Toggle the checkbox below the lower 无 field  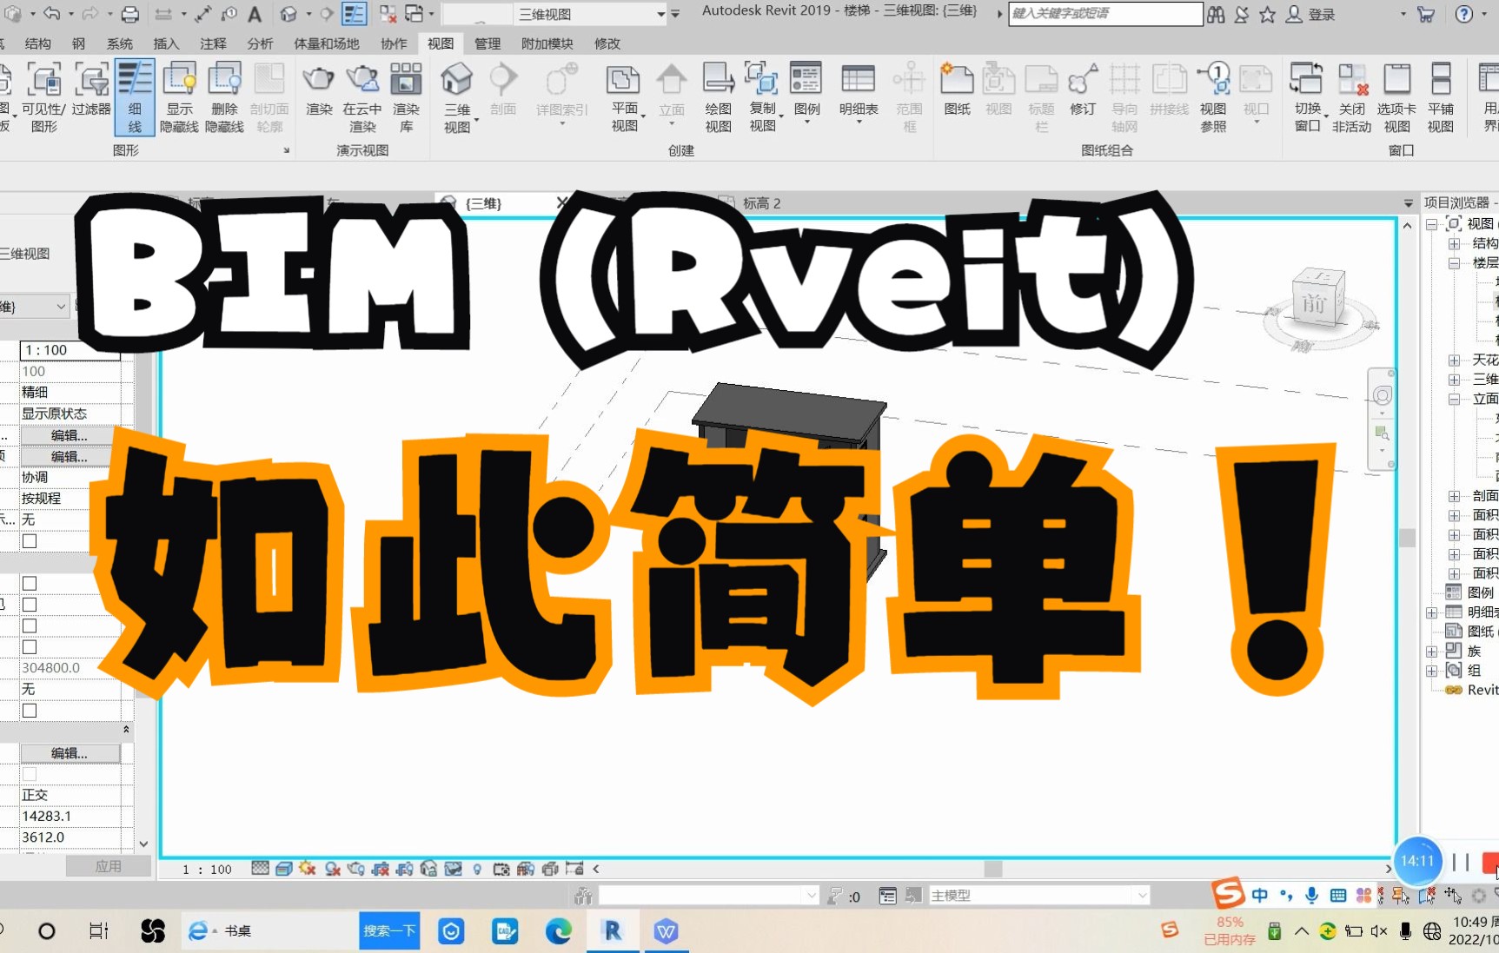30,711
